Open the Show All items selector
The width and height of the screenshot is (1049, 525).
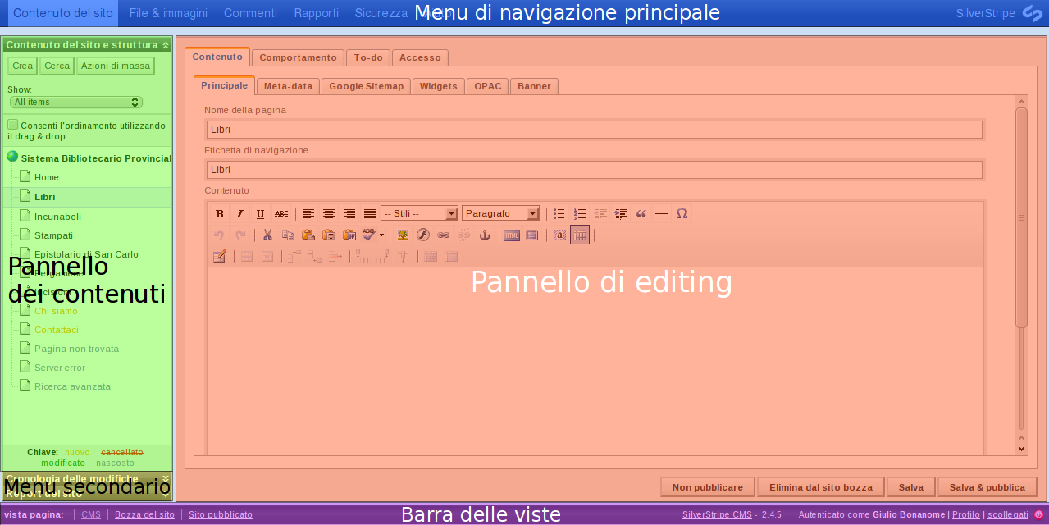coord(75,102)
